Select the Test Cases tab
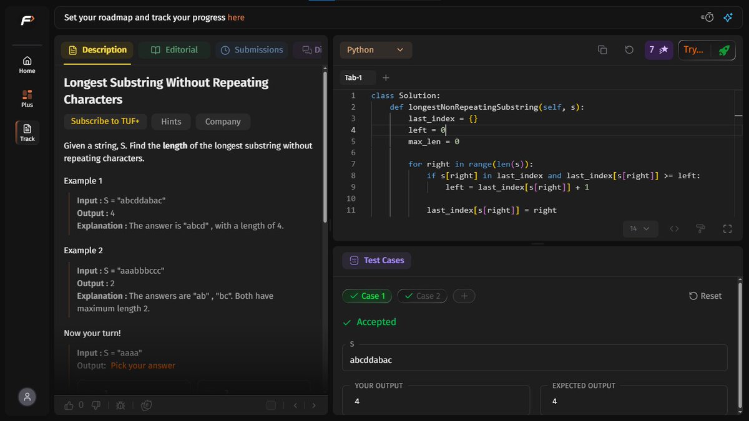 tap(376, 260)
